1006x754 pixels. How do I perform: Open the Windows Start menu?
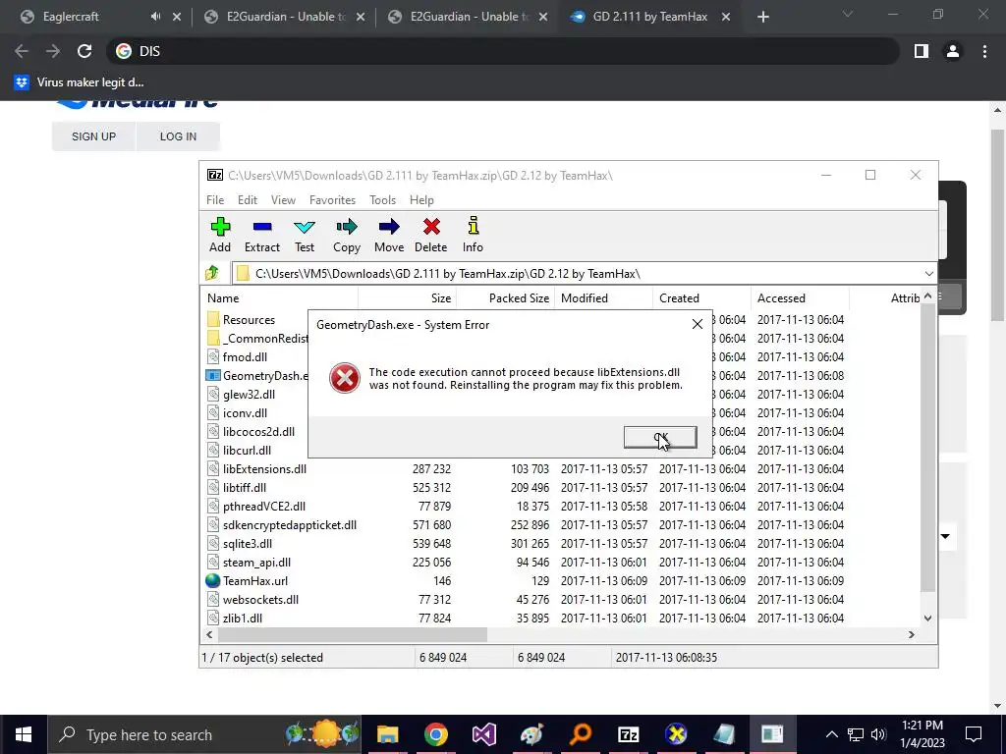[x=24, y=734]
